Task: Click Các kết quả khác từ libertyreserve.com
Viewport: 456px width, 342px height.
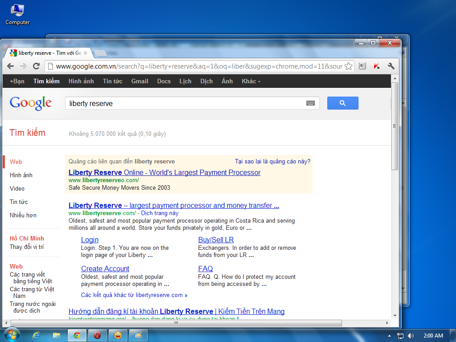Action: [134, 295]
